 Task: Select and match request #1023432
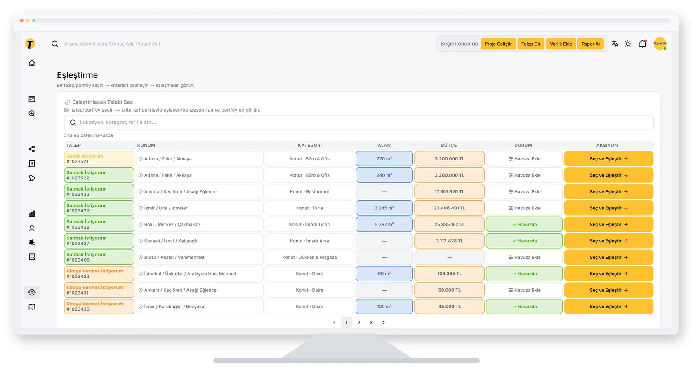point(608,192)
